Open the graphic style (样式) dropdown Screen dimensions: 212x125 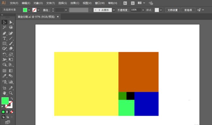coord(161,10)
